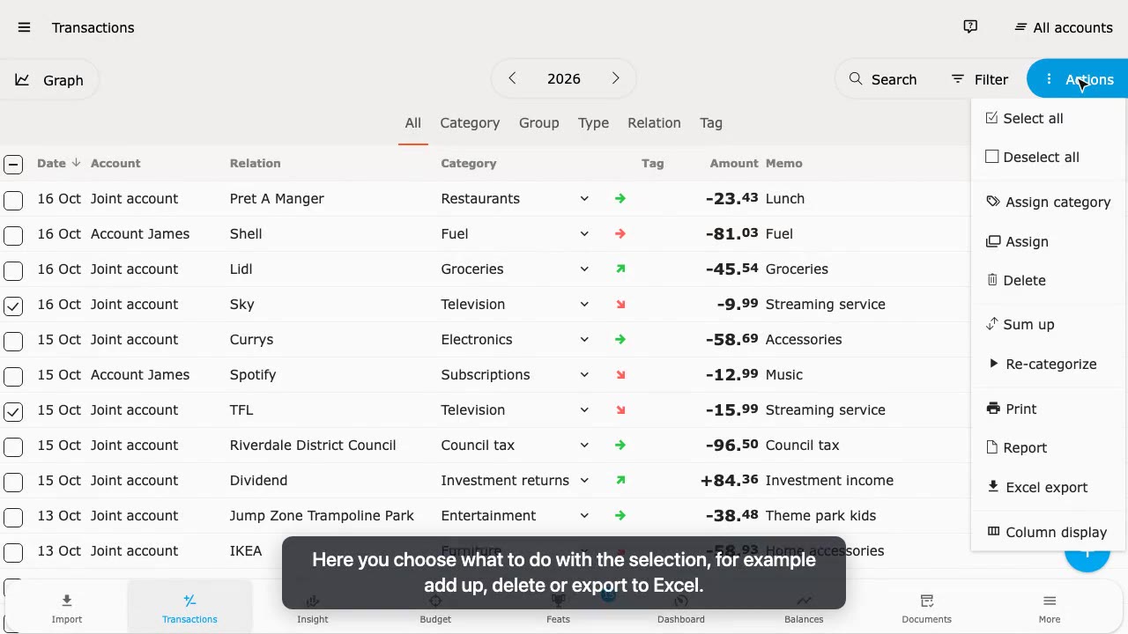The width and height of the screenshot is (1128, 634).
Task: Expand Subscriptions category dropdown for Spotify
Action: point(584,375)
